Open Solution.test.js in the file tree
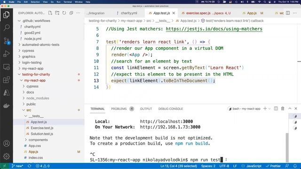The height and width of the screenshot is (169, 301). pyautogui.click(x=49, y=134)
